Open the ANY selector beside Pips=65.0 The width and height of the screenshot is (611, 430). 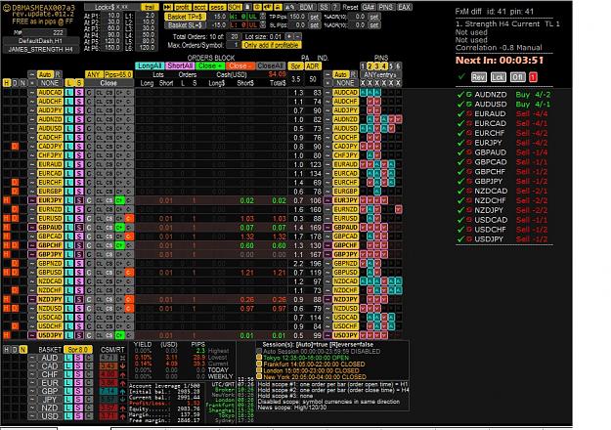(94, 74)
